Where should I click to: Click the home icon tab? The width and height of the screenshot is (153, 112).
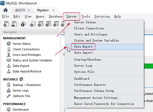tap(6, 10)
